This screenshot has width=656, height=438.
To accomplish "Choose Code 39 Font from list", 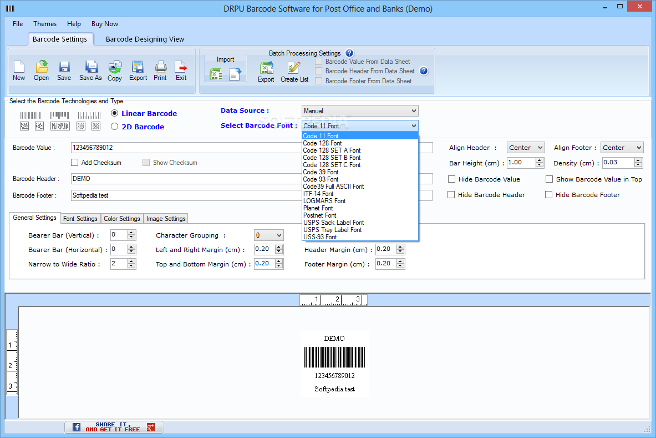I will pyautogui.click(x=360, y=172).
